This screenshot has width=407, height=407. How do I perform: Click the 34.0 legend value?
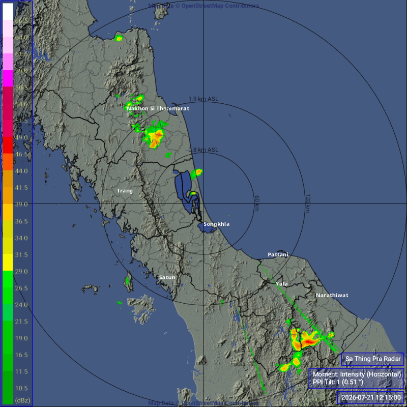click(x=21, y=238)
